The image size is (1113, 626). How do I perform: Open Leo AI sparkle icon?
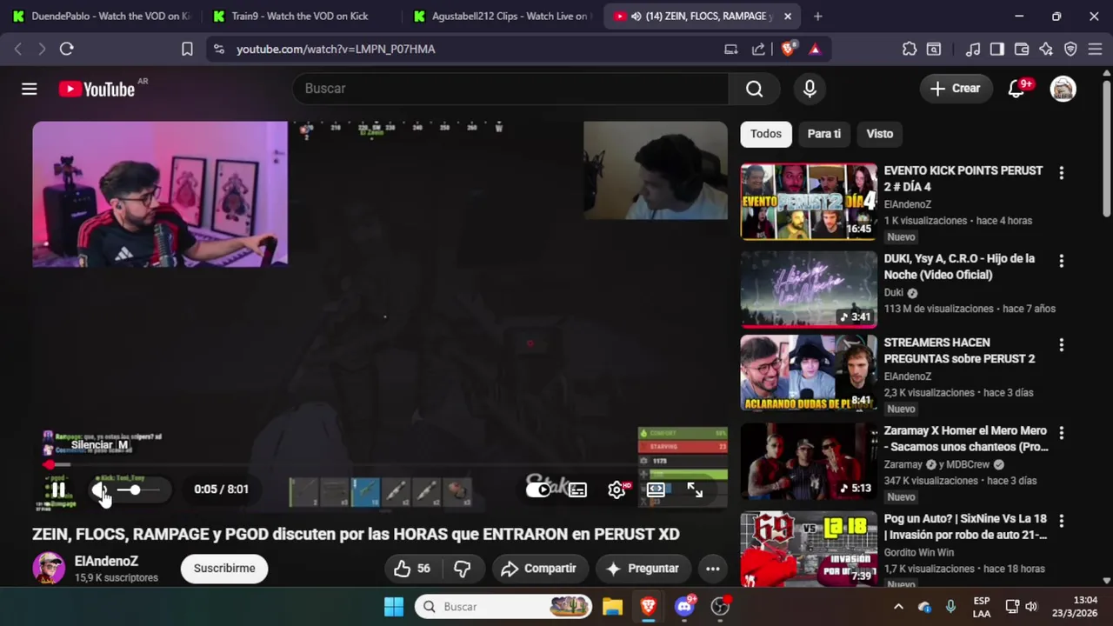[1046, 49]
